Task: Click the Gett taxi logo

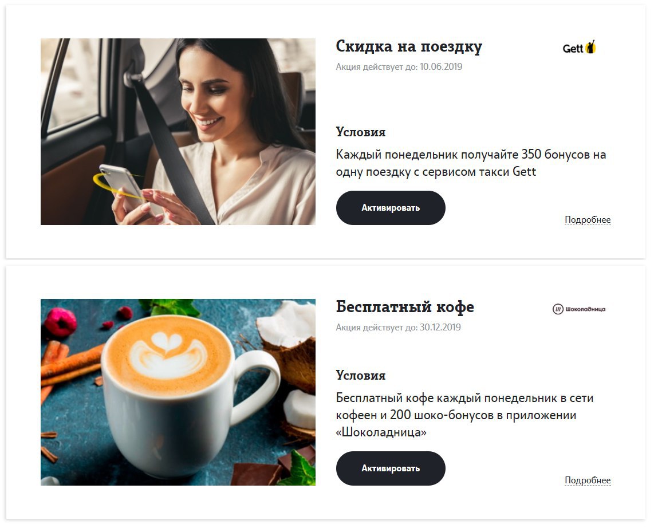Action: (580, 48)
